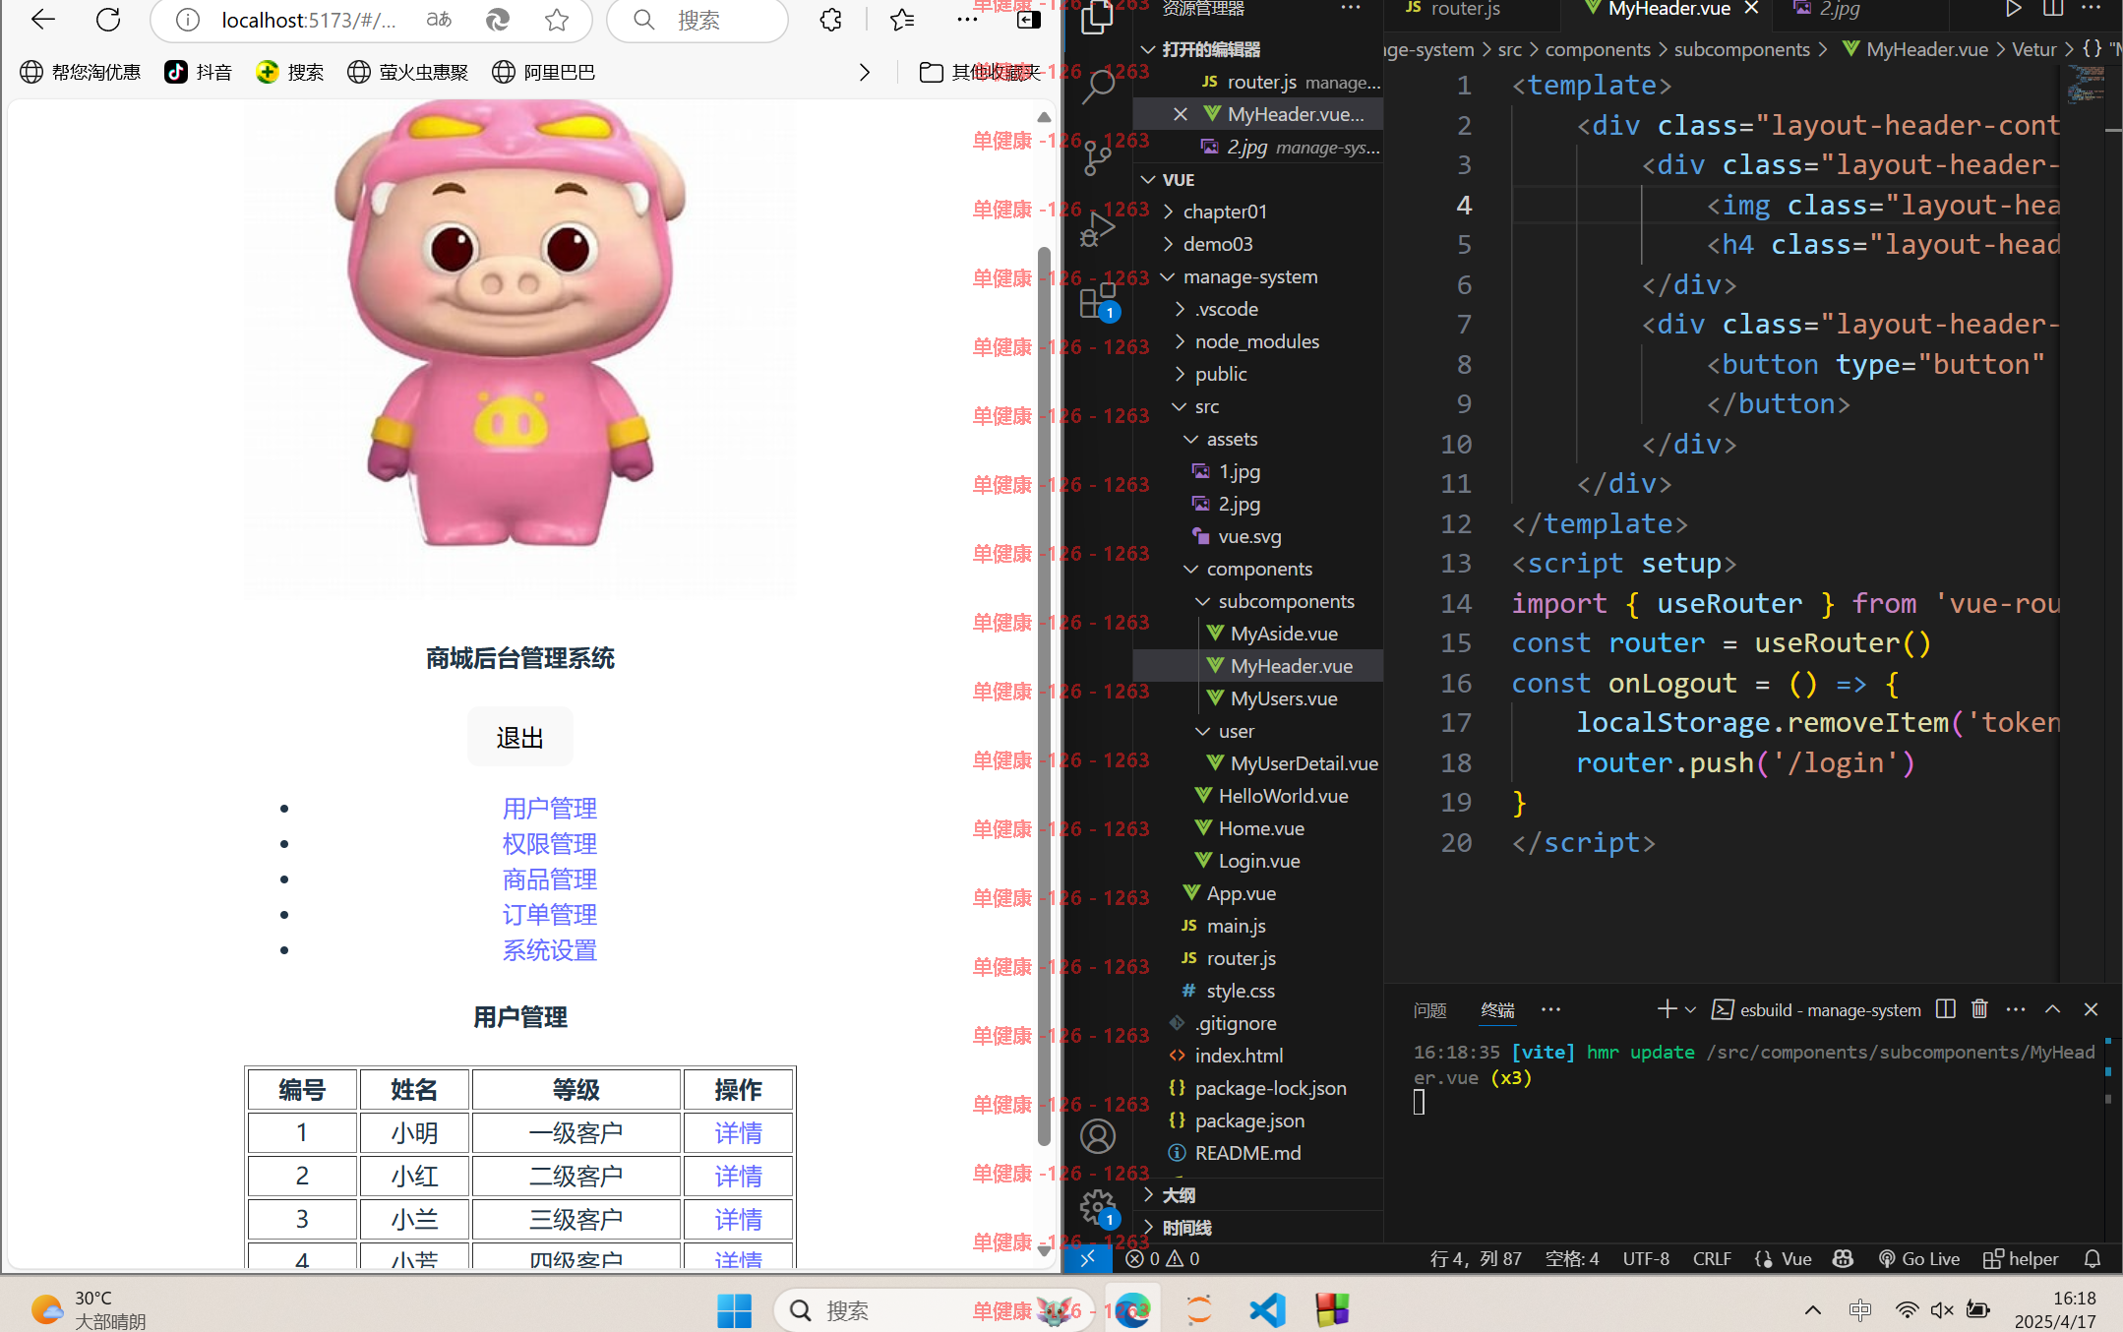Open Login.vue in file tree
This screenshot has width=2123, height=1332.
pyautogui.click(x=1259, y=861)
